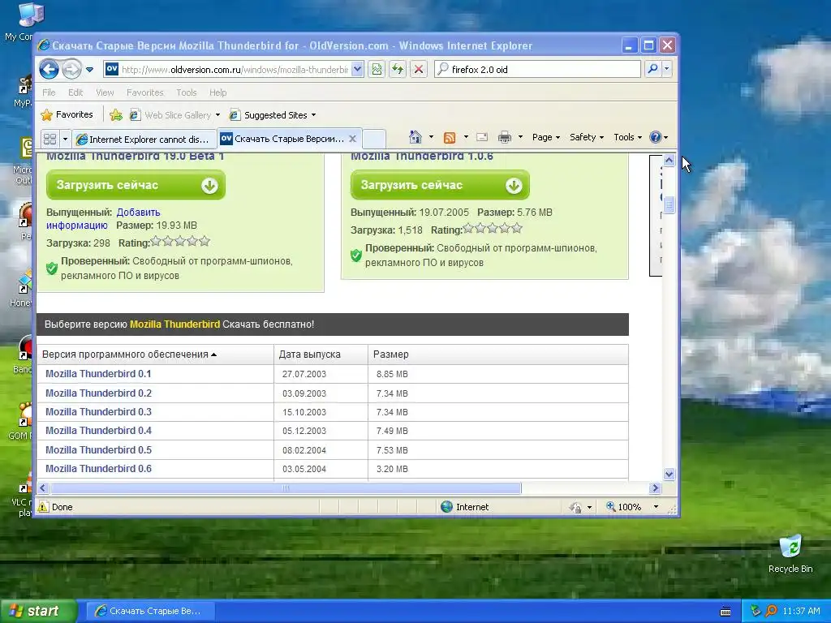The width and height of the screenshot is (831, 623).
Task: Open the Page command menu
Action: [x=546, y=137]
